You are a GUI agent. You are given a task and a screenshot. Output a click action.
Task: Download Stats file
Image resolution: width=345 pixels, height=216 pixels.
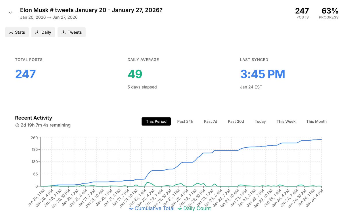point(17,32)
